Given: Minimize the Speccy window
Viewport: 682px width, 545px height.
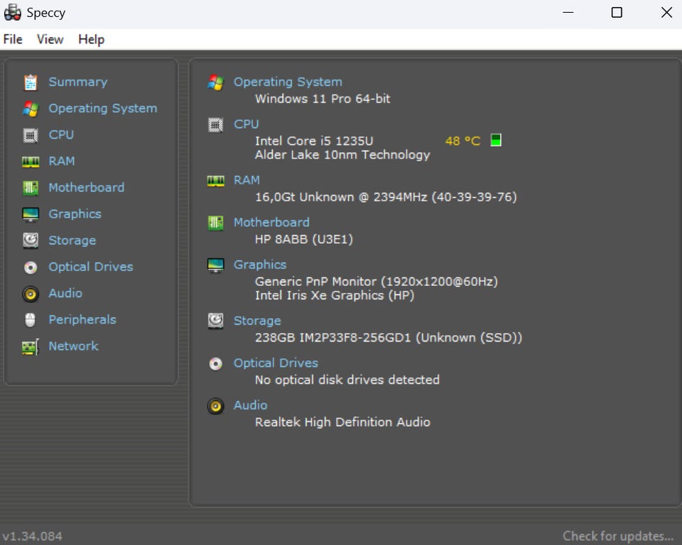Looking at the screenshot, I should 568,13.
